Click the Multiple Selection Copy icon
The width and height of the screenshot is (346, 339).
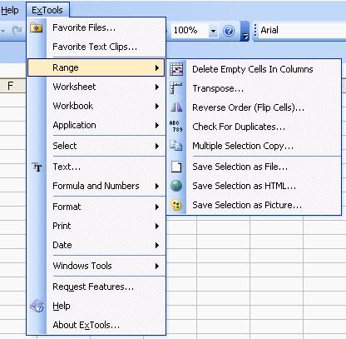(x=176, y=146)
